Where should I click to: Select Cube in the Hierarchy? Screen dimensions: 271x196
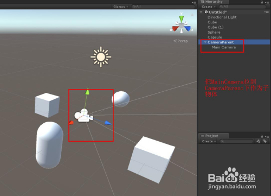[x=212, y=22]
